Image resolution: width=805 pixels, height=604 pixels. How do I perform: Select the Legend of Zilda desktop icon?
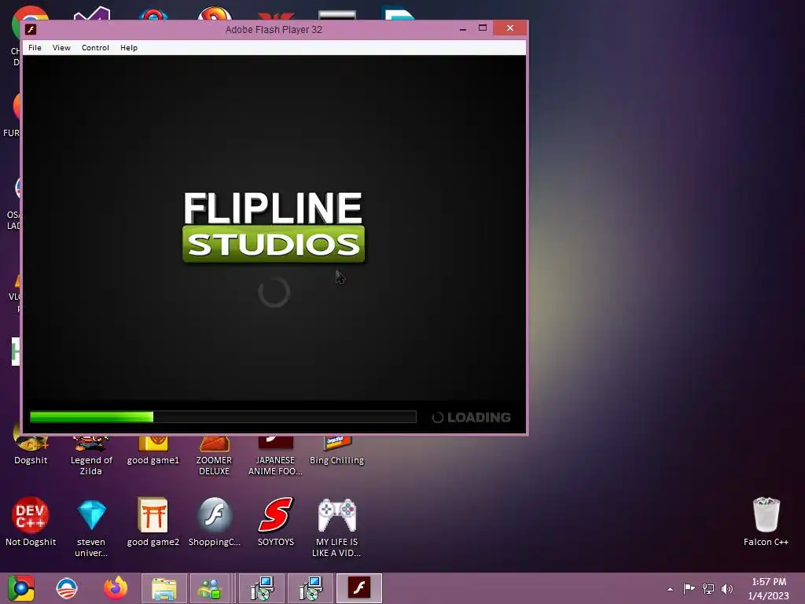click(91, 455)
